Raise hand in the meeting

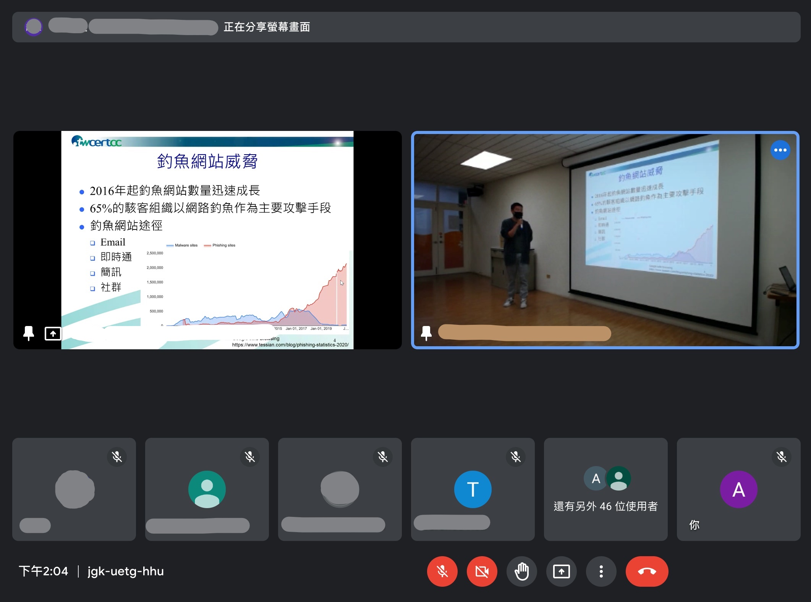click(x=521, y=571)
